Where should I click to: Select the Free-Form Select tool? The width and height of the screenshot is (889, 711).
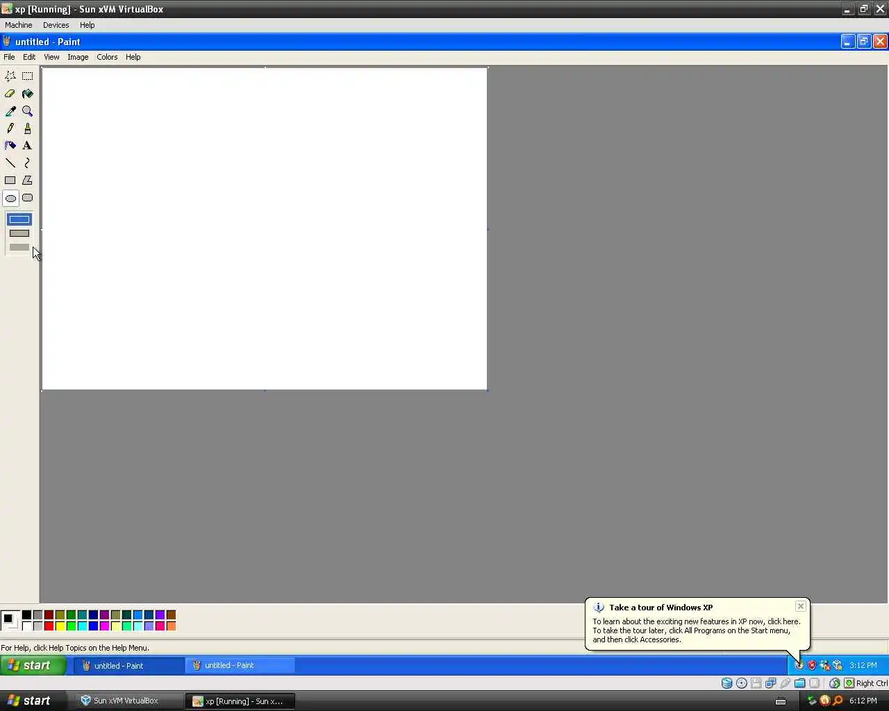(10, 76)
